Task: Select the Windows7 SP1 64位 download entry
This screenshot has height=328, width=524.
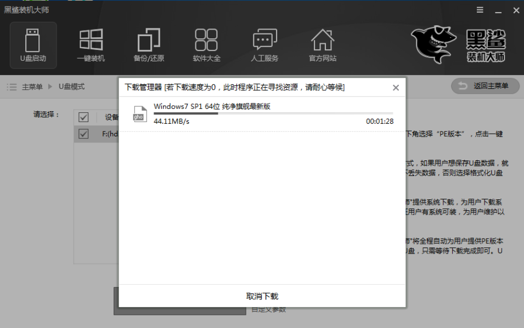Action: pyautogui.click(x=212, y=106)
